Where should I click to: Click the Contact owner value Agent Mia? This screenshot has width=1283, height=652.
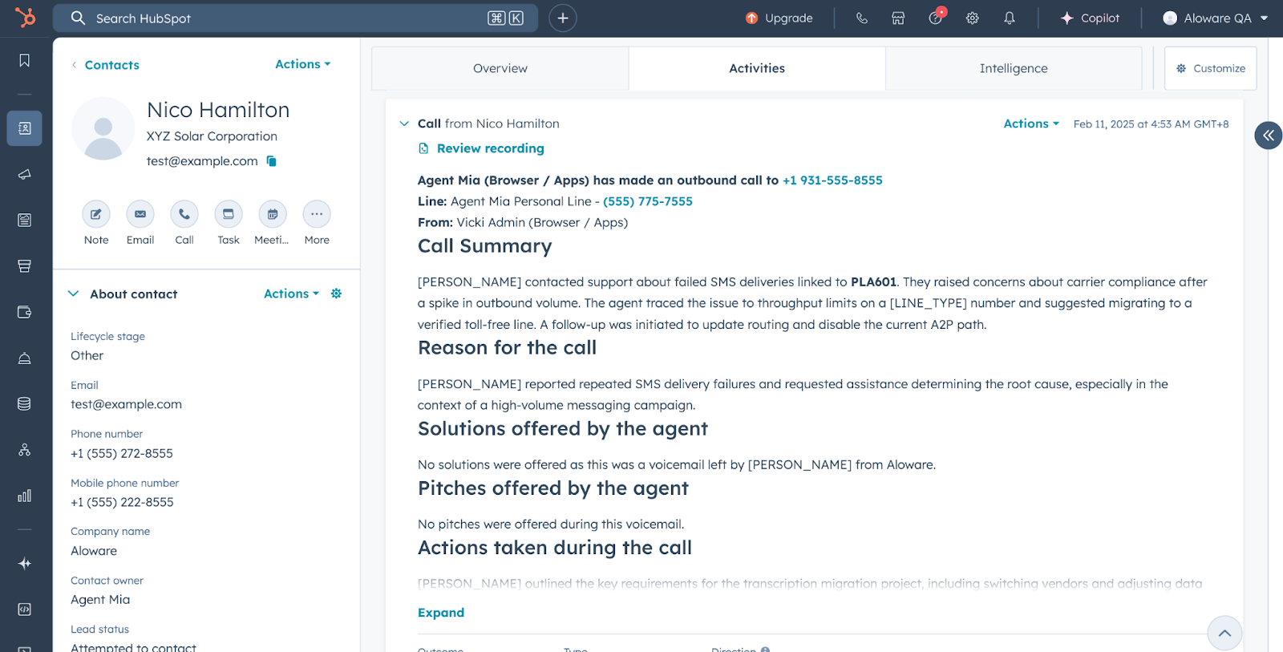[x=100, y=600]
